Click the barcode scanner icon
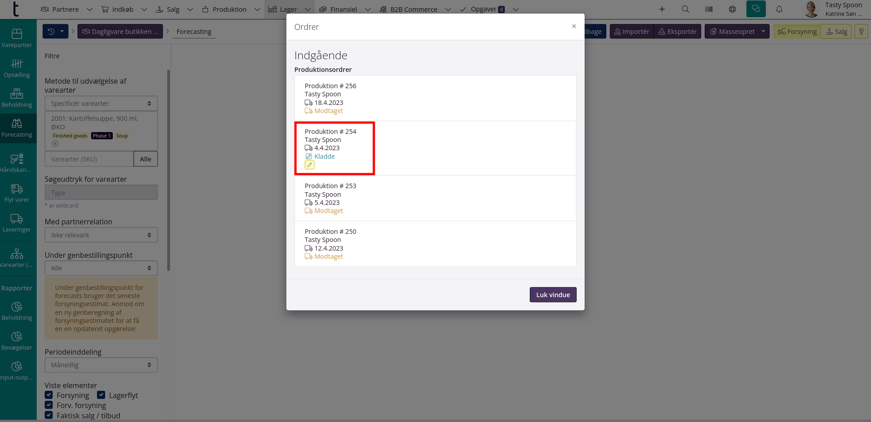Viewport: 871px width, 422px height. (x=709, y=9)
